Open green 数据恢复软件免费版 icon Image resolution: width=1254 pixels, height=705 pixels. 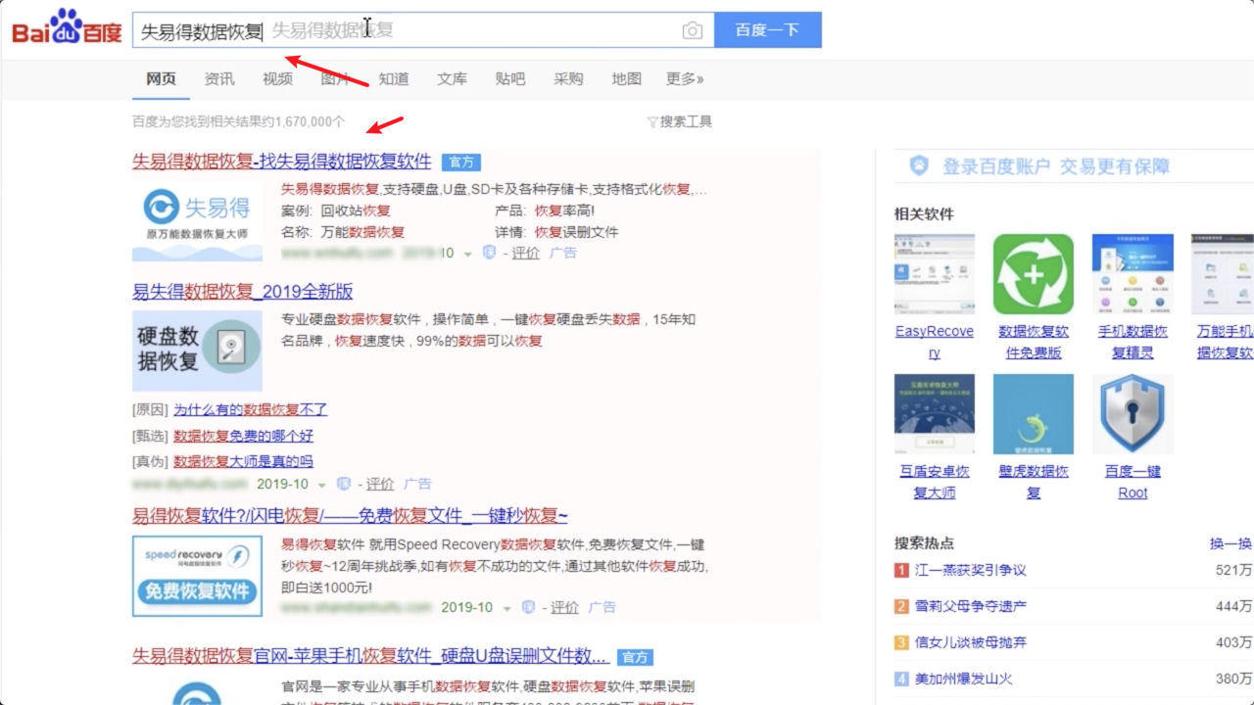click(x=1034, y=274)
